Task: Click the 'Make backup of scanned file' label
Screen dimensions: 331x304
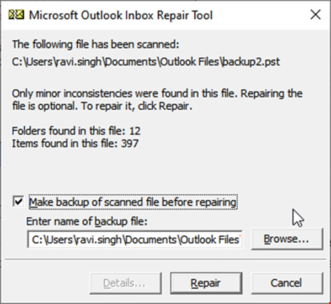Action: tap(133, 202)
